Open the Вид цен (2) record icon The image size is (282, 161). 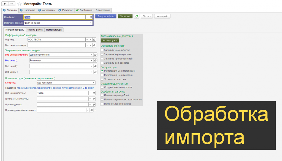[96, 66]
